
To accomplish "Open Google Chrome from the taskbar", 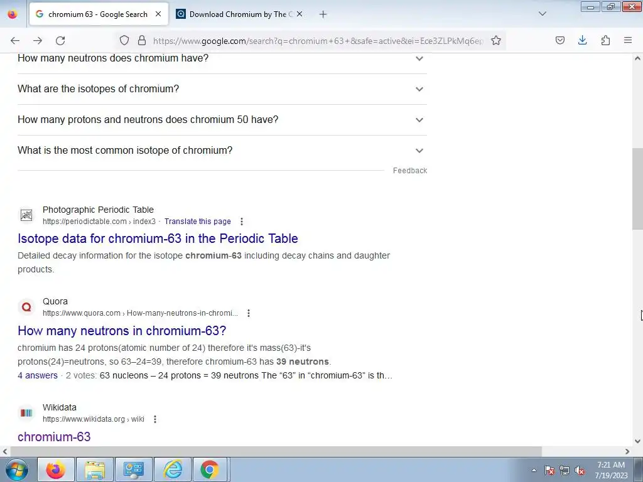I will point(210,469).
